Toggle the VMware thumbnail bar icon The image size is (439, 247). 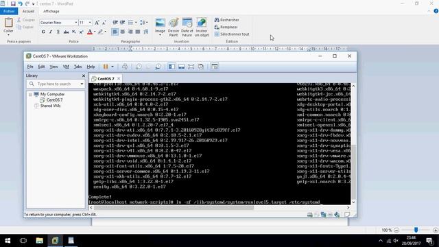(x=181, y=67)
